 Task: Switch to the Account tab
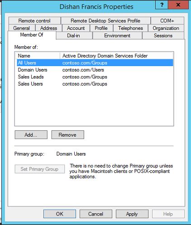point(76,28)
